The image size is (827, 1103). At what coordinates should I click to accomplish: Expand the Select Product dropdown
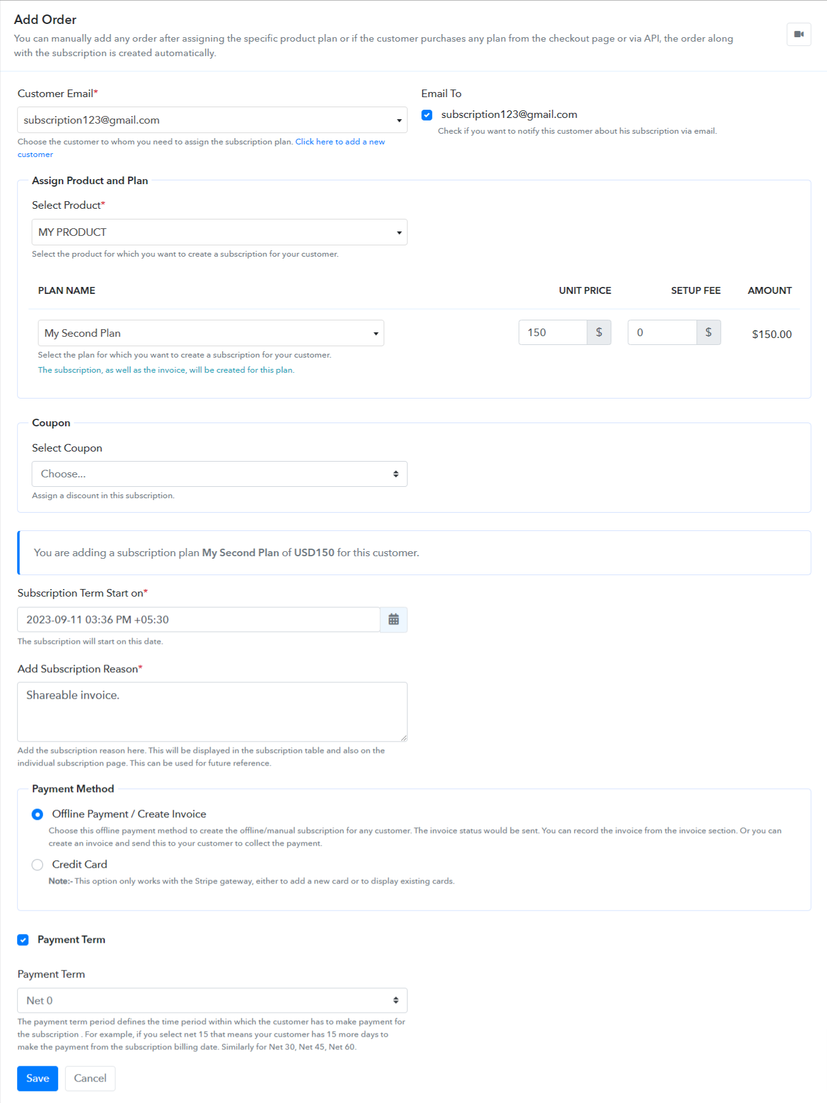point(220,232)
